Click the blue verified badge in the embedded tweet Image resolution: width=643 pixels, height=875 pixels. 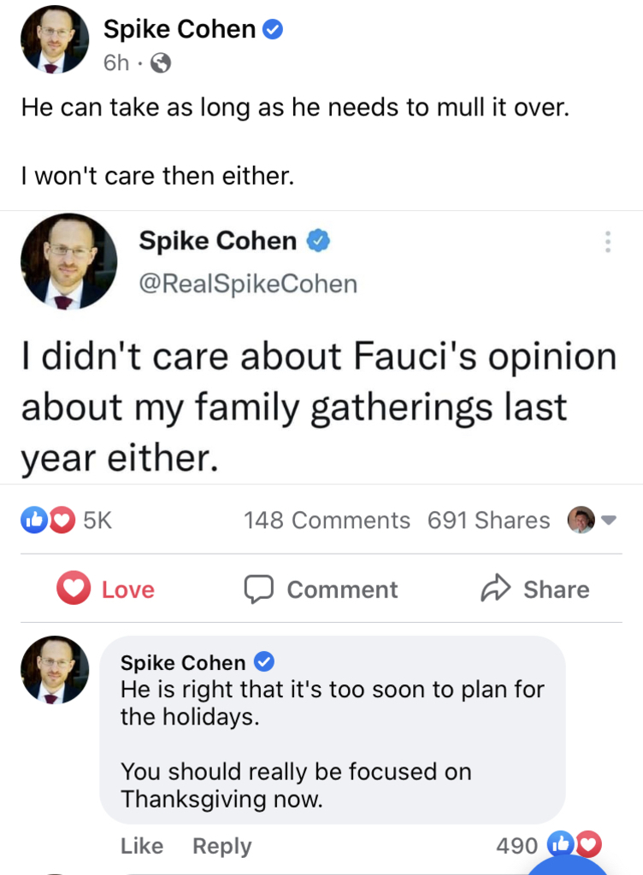(319, 242)
